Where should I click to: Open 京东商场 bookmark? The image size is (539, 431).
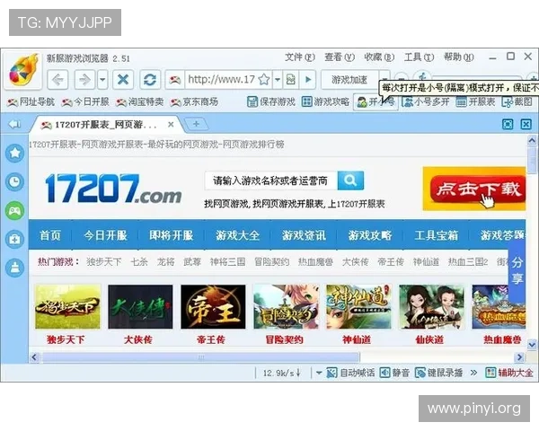pos(194,101)
